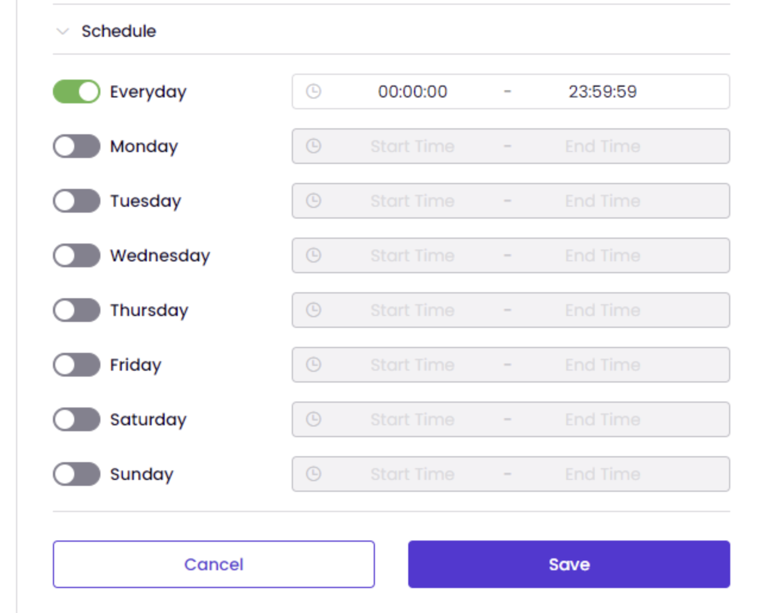The height and width of the screenshot is (613, 757).
Task: Click the clock icon in Saturday row
Action: [314, 419]
